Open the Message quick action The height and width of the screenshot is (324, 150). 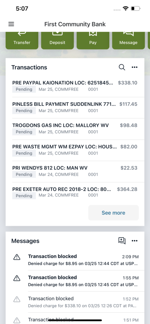point(128,40)
